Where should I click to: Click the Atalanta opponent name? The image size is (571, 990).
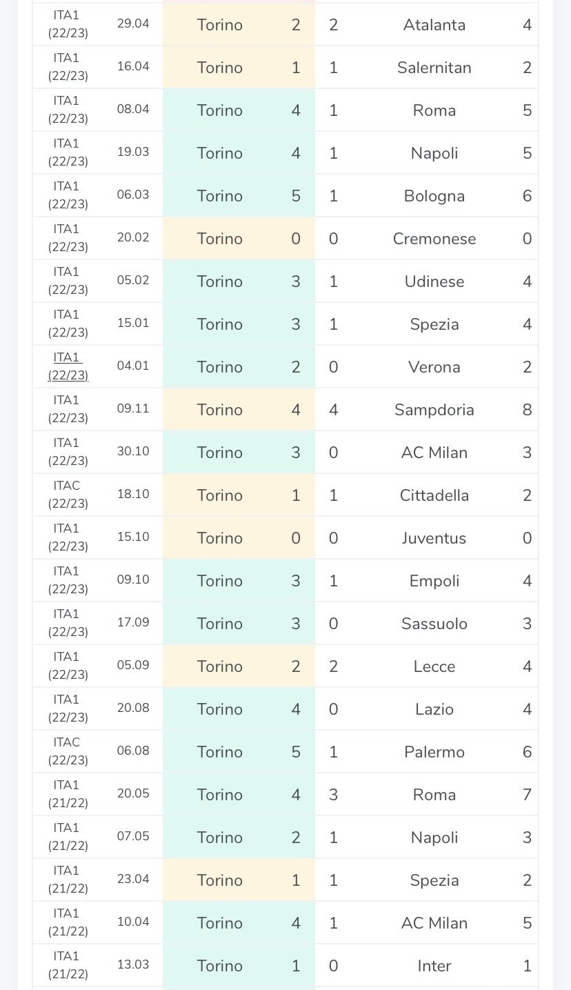[x=434, y=25]
